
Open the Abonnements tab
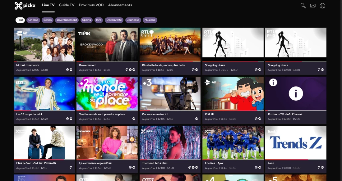click(120, 5)
